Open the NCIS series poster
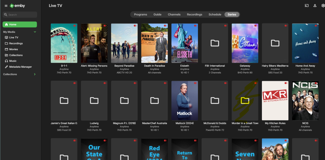This screenshot has width=325, height=160. pos(305,101)
